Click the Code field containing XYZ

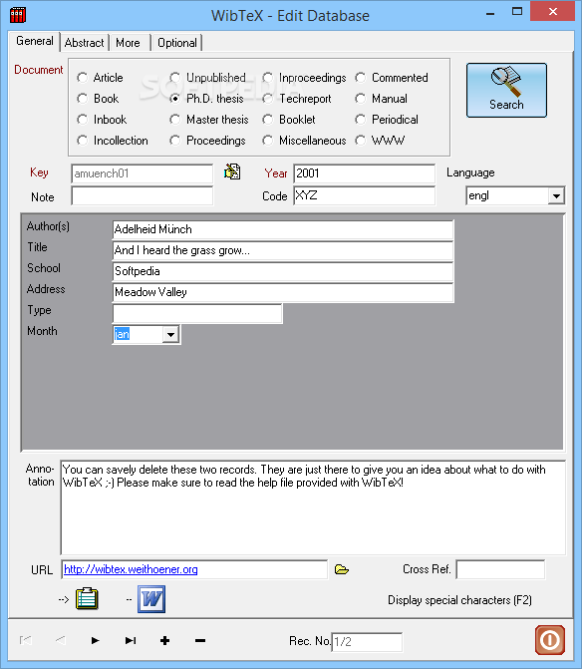[x=364, y=195]
